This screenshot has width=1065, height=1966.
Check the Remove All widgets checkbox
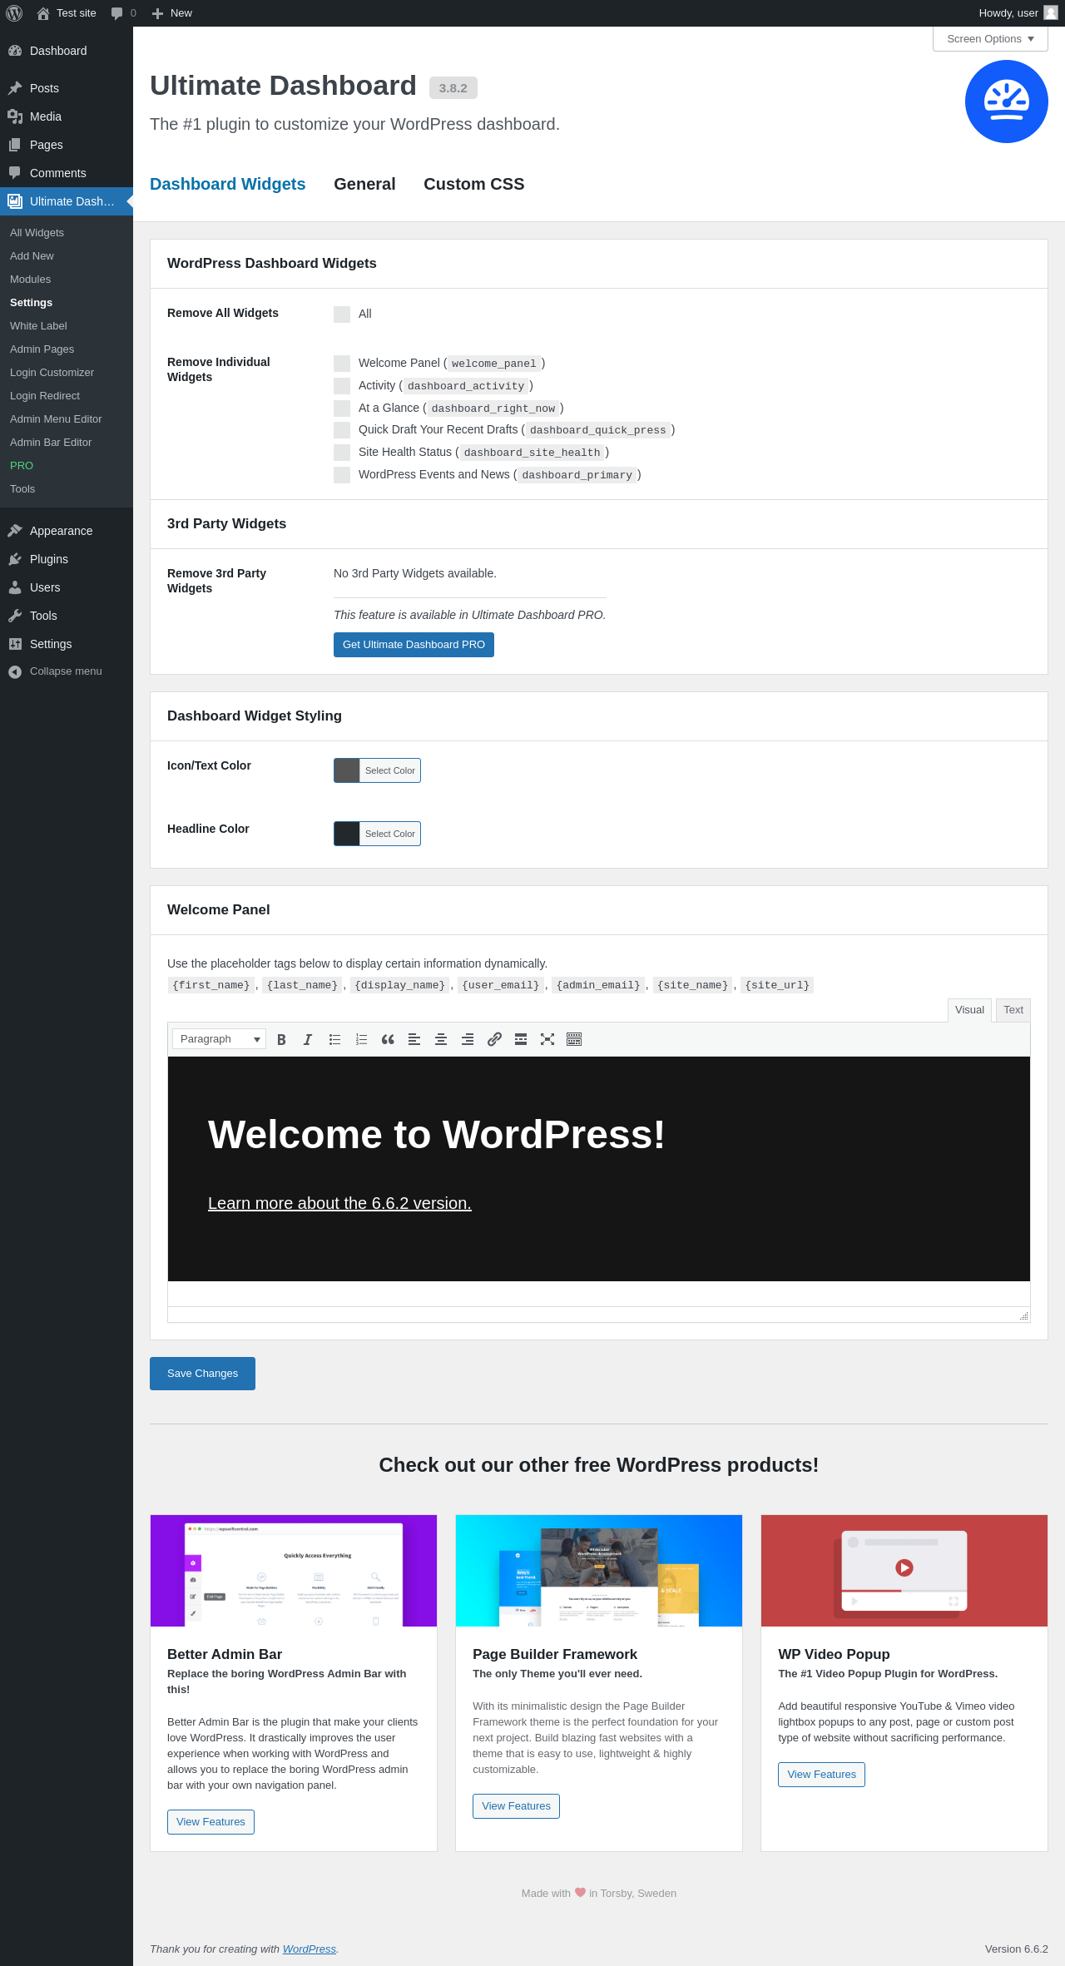[x=342, y=314]
